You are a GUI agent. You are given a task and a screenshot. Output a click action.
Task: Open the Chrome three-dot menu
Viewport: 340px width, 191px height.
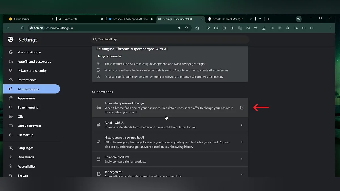click(x=331, y=28)
